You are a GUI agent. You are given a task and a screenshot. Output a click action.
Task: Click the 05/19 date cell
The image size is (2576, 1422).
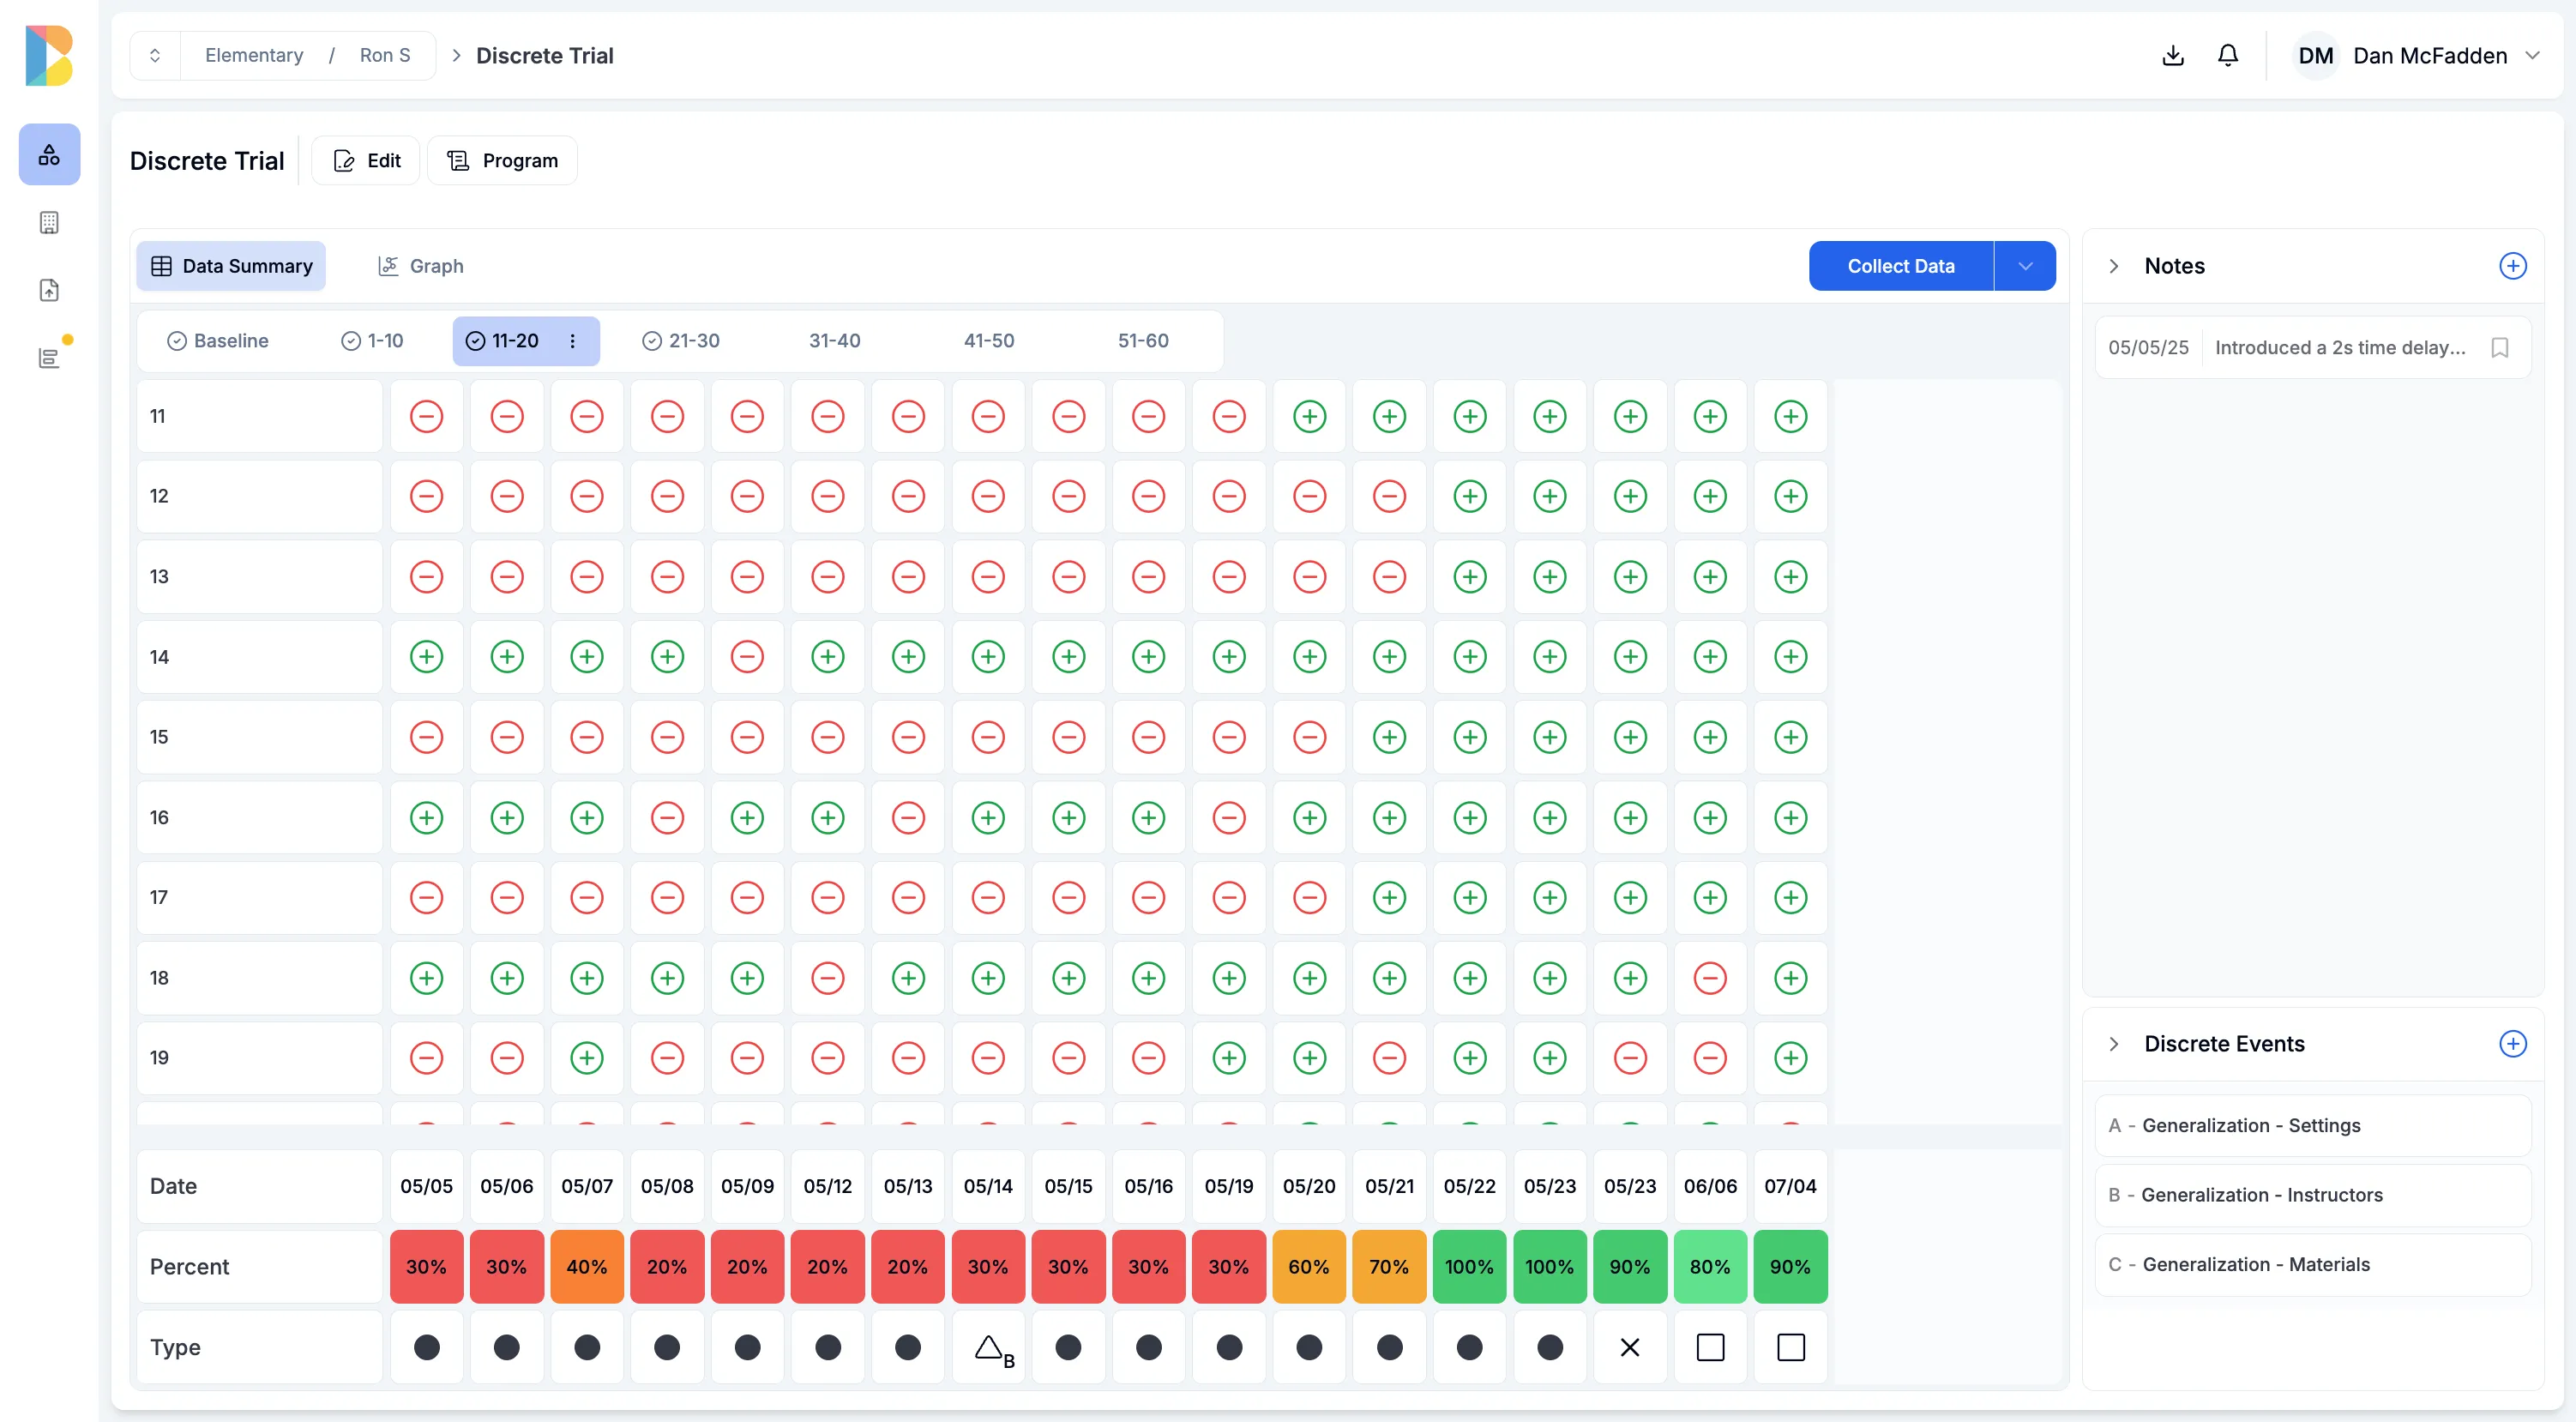pyautogui.click(x=1229, y=1187)
